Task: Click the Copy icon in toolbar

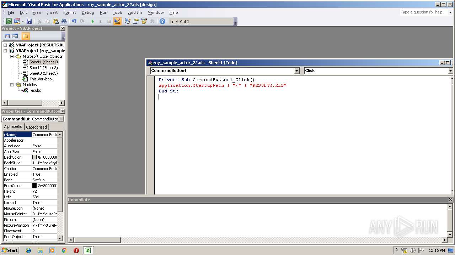Action: click(x=47, y=21)
